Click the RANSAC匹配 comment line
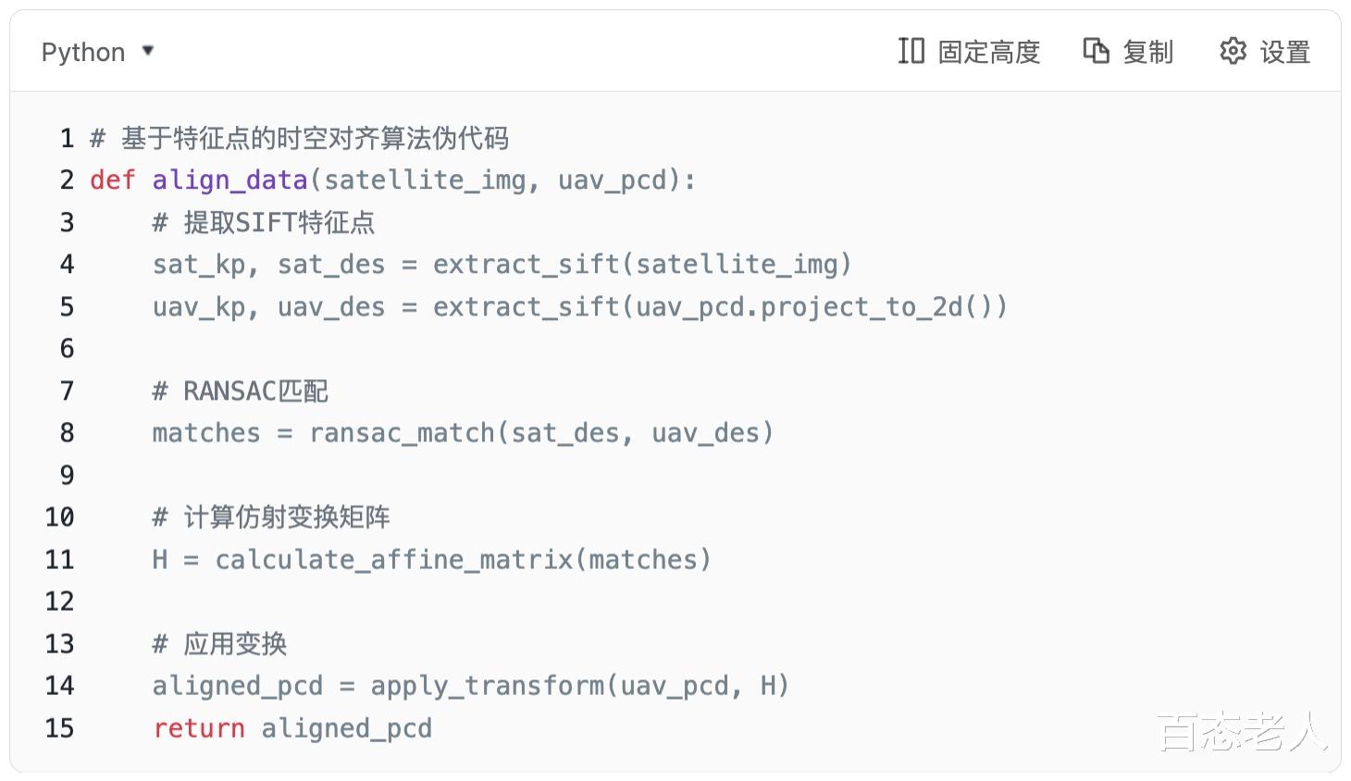 coord(241,391)
